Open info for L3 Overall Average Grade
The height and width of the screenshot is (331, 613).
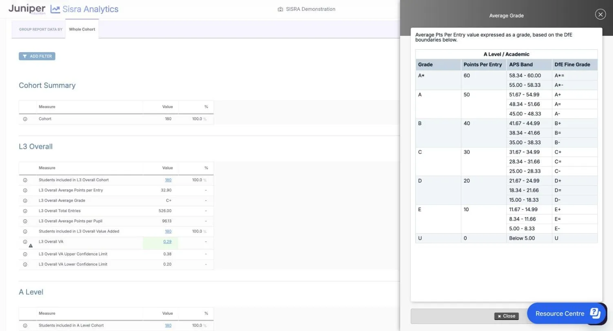(x=25, y=201)
